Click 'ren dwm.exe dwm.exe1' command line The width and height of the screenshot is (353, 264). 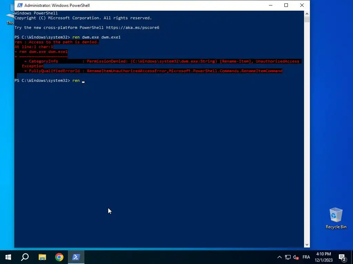pos(97,37)
